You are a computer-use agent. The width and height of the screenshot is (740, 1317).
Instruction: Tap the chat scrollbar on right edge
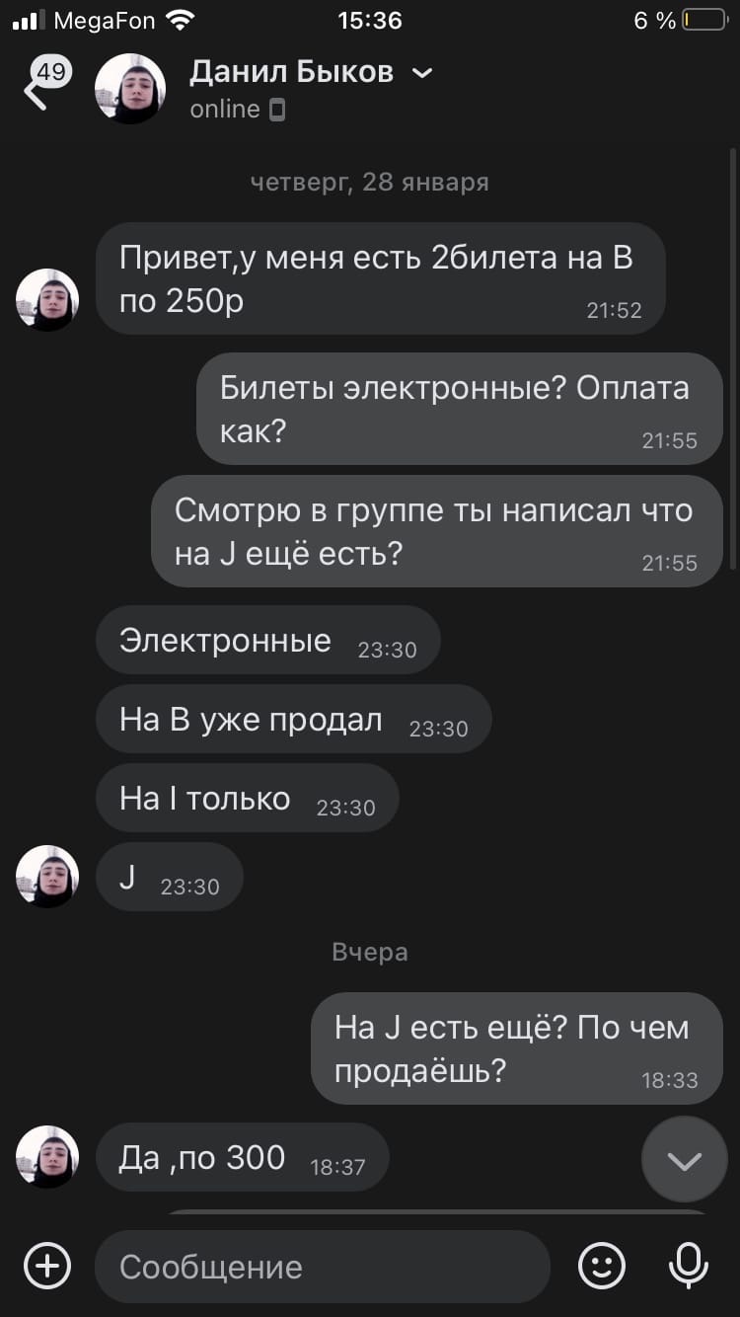(732, 357)
